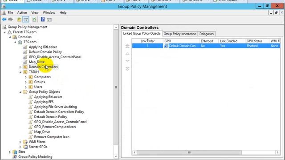Click the Group Policy Modeling icon
Image resolution: width=285 pixels, height=160 pixels.
[x=15, y=157]
